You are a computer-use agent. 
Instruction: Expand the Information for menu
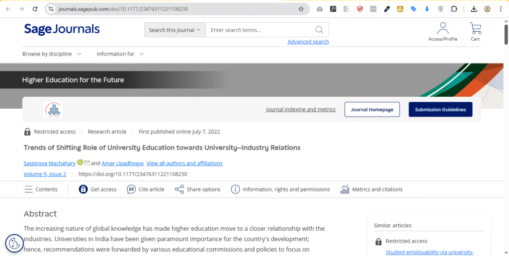pyautogui.click(x=120, y=54)
